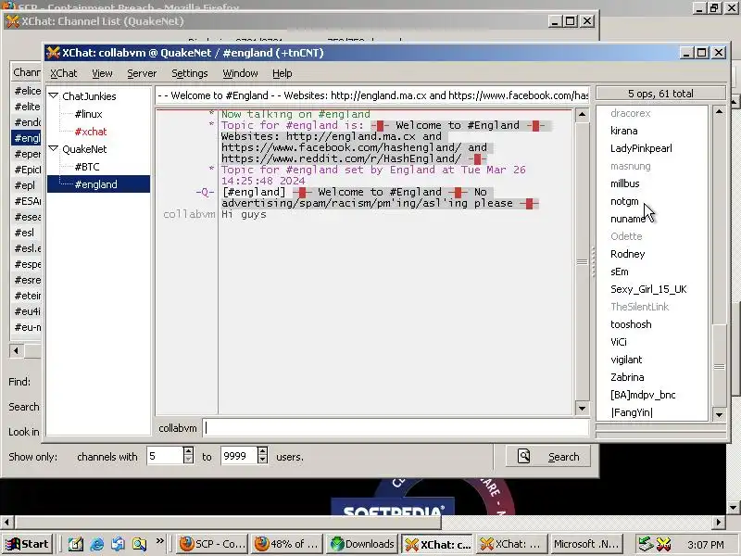Select user notgm in user list

tap(624, 201)
